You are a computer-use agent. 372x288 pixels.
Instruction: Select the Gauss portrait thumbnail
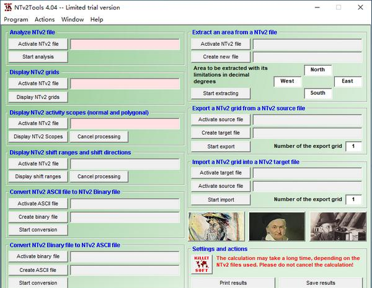pyautogui.click(x=277, y=226)
